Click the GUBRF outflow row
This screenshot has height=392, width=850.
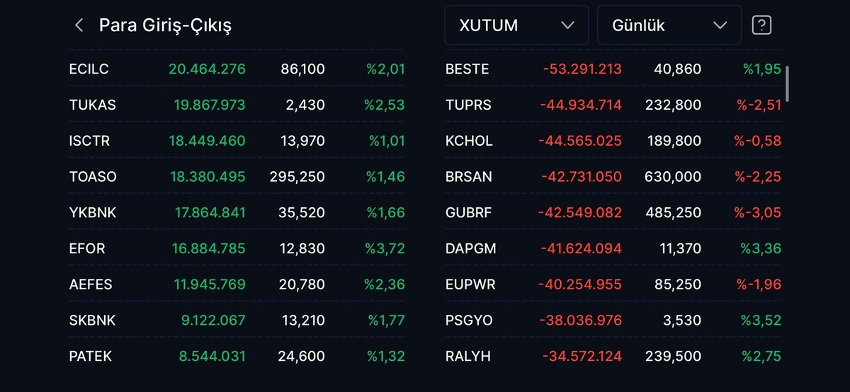(613, 212)
